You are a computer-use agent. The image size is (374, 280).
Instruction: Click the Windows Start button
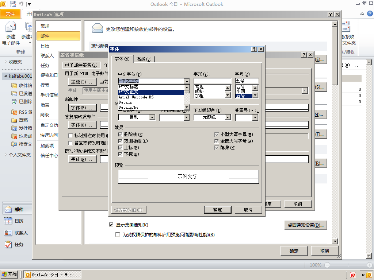(9, 274)
